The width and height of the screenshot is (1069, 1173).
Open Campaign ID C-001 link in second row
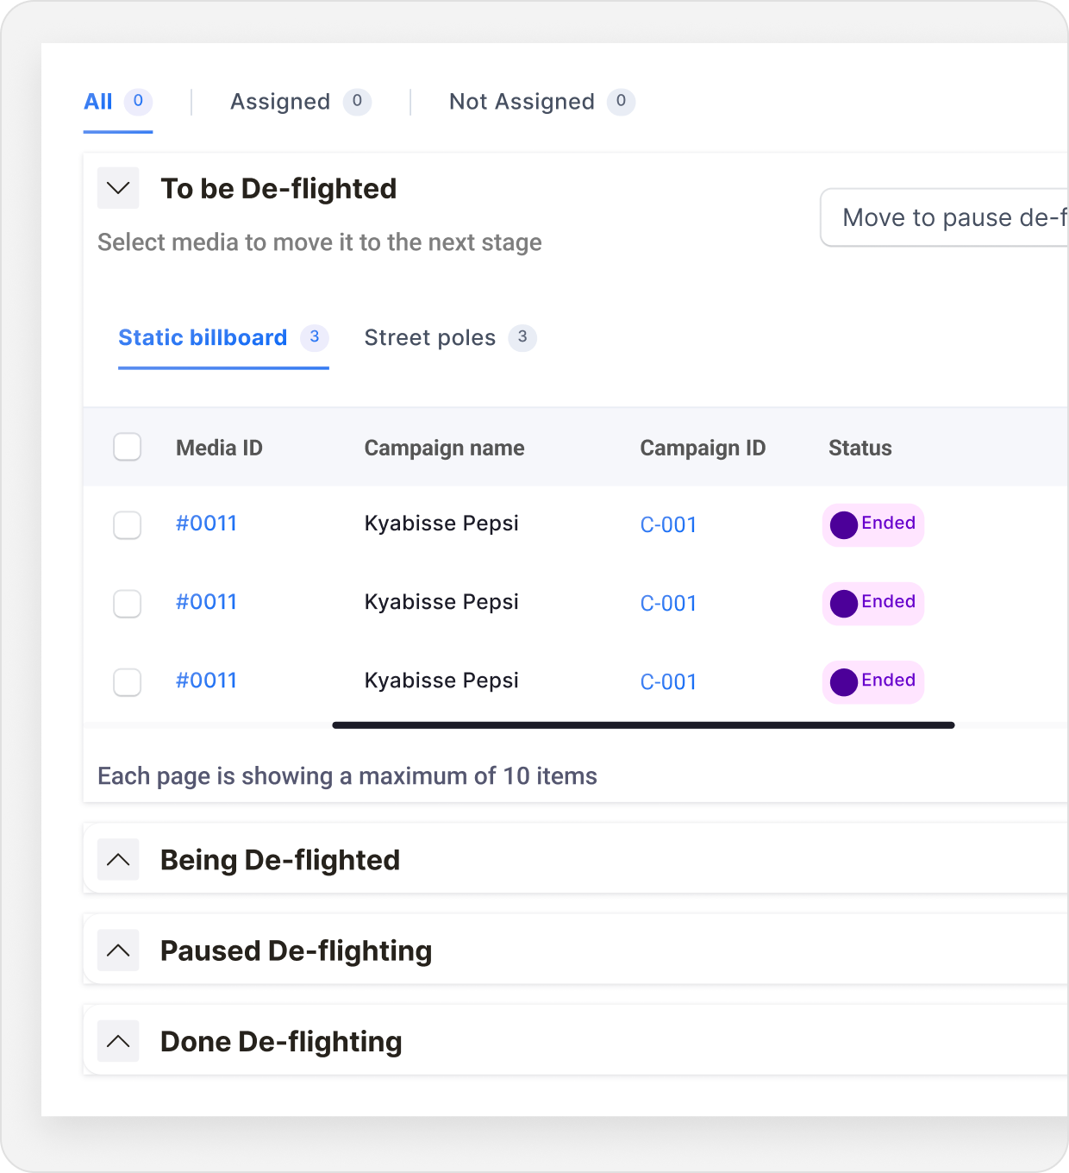668,604
